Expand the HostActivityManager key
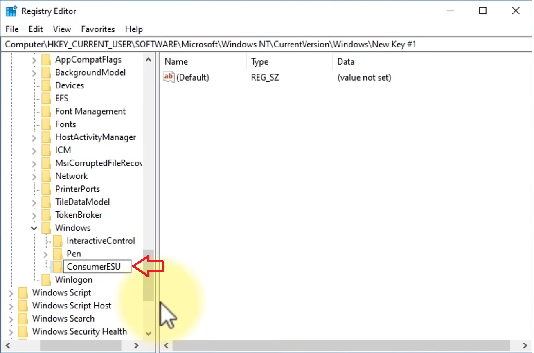Screen dimensions: 534x353 click(x=34, y=138)
